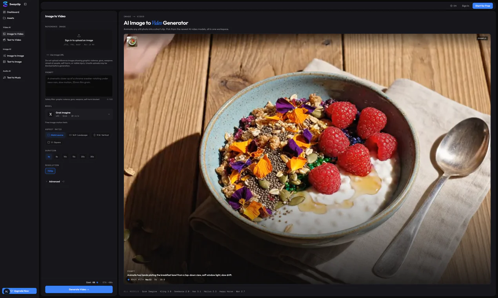Click the Swayclip logo icon
This screenshot has height=298, width=498.
pos(5,4)
